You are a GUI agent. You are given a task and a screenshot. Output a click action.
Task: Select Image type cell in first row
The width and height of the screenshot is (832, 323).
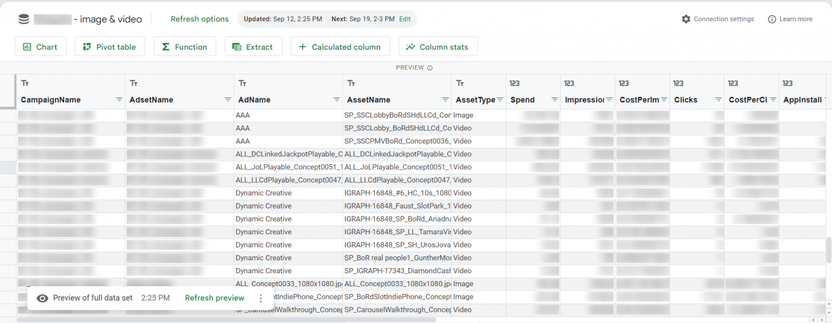pos(478,116)
